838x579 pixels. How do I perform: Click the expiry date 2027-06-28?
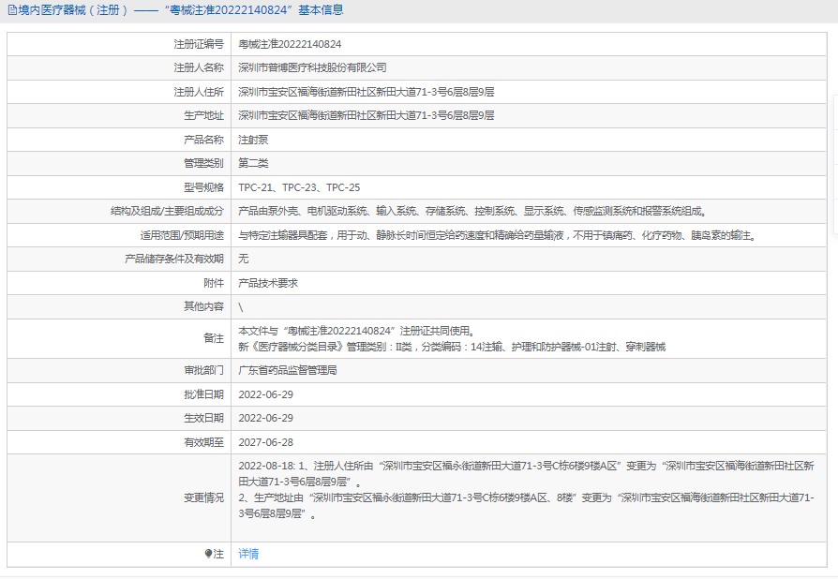(x=266, y=442)
